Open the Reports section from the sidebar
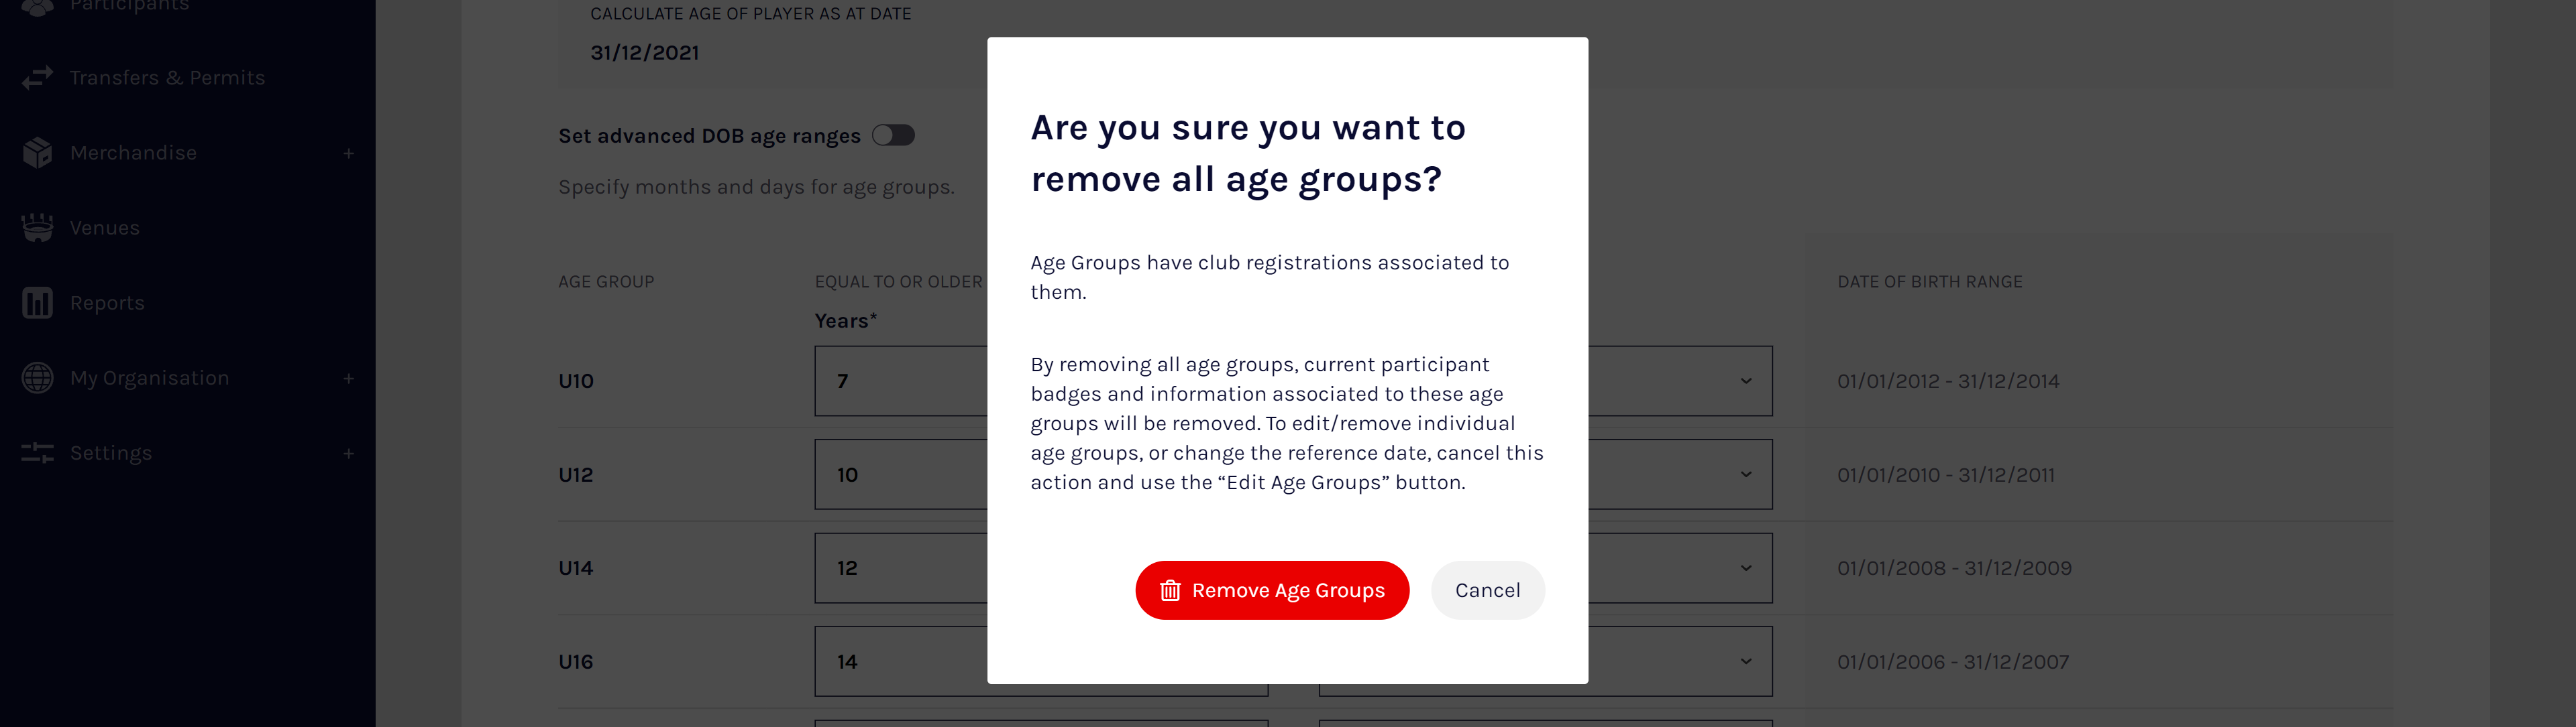Image resolution: width=2576 pixels, height=727 pixels. tap(107, 303)
